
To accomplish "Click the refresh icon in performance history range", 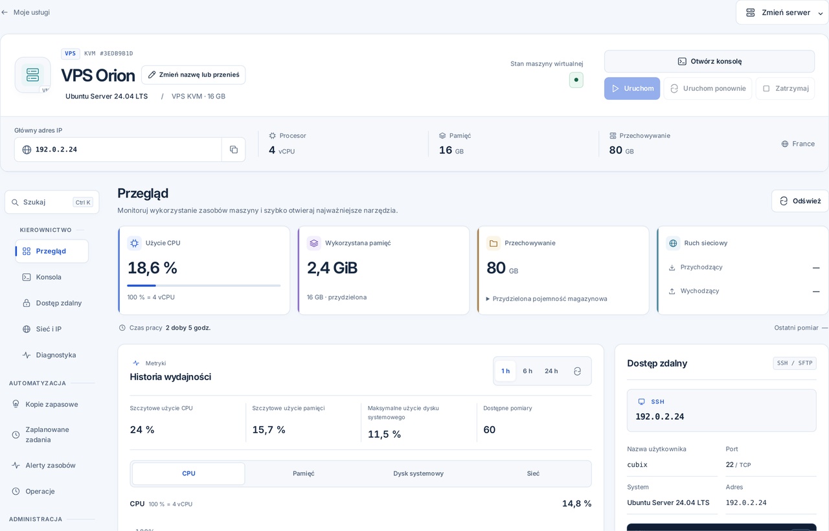I will pos(577,371).
